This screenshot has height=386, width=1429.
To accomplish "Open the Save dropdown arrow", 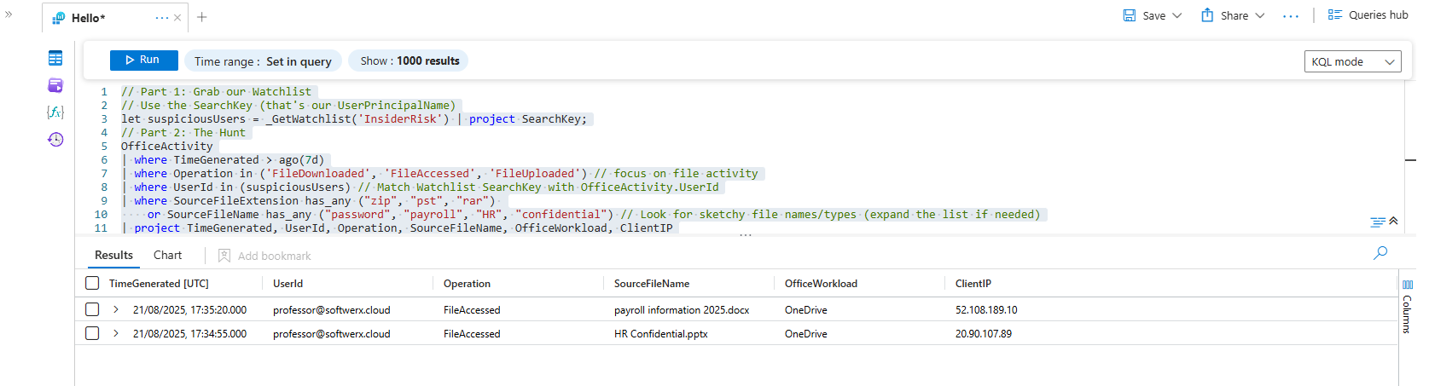I will click(x=1177, y=15).
